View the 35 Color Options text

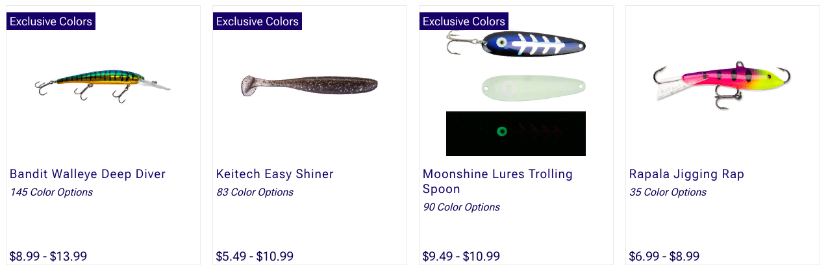point(668,192)
